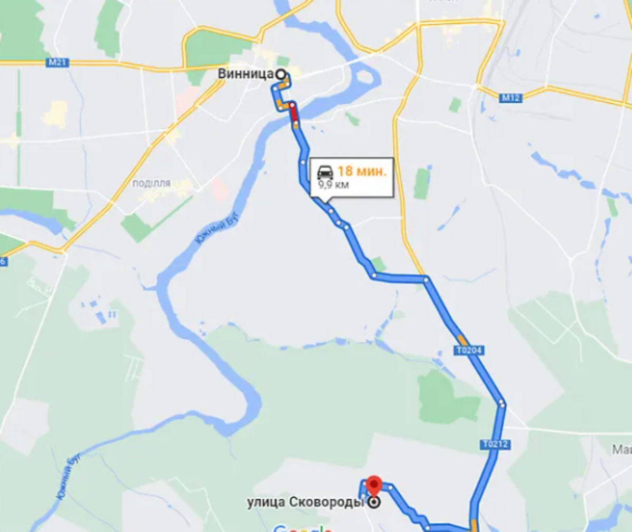Select the 18 мин. route time label

click(362, 171)
